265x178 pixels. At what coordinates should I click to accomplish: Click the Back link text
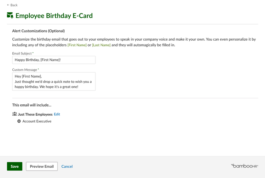coord(14,5)
